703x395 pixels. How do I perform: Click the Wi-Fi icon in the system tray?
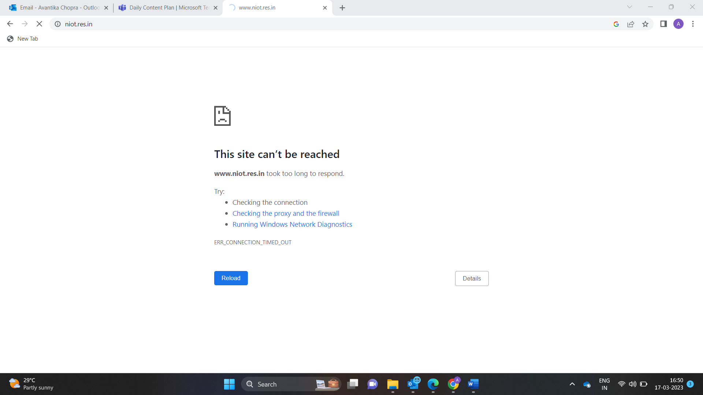pos(621,384)
